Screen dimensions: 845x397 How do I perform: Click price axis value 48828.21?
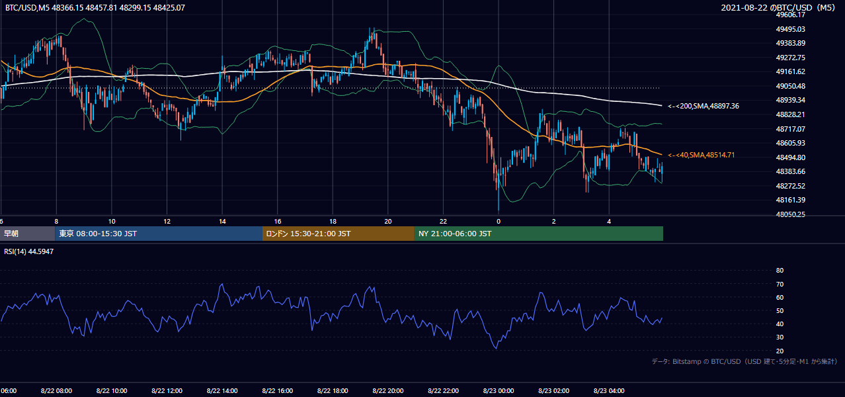(x=791, y=114)
